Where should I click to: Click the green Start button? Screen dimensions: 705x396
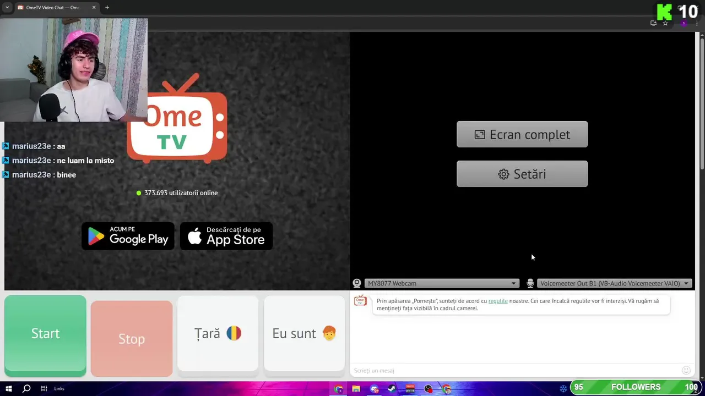[x=45, y=335]
